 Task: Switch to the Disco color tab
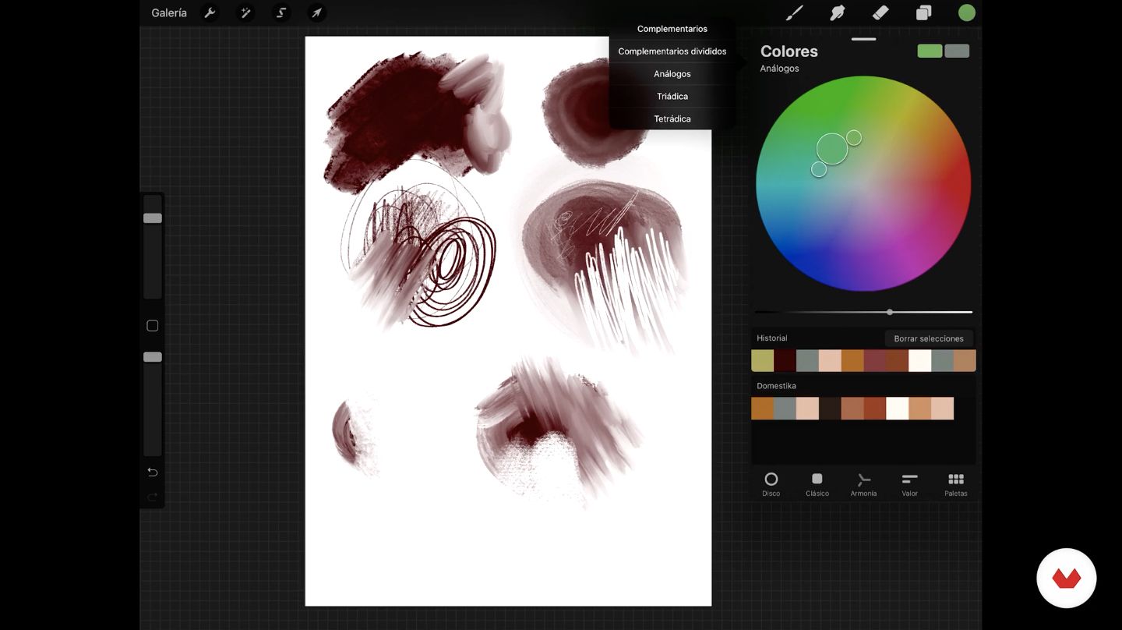click(771, 483)
